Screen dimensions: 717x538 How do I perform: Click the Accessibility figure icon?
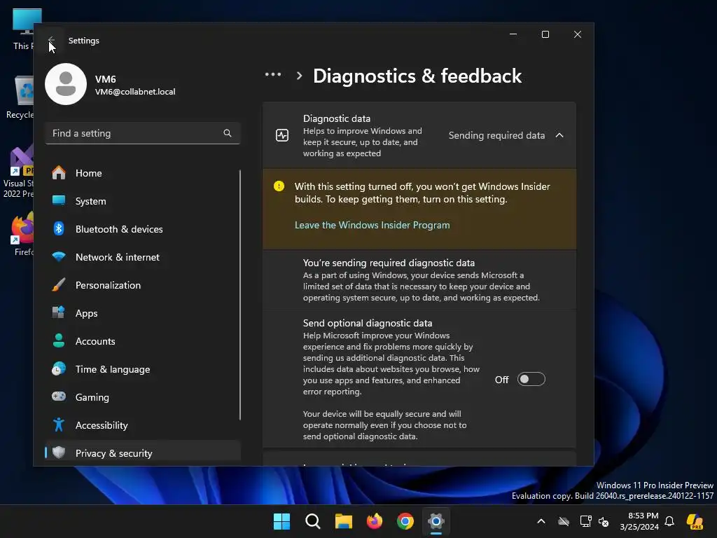[59, 425]
